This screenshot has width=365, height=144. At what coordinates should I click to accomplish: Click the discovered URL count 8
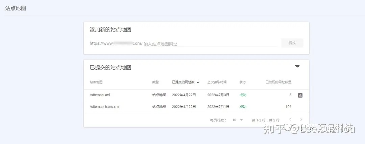click(x=290, y=95)
